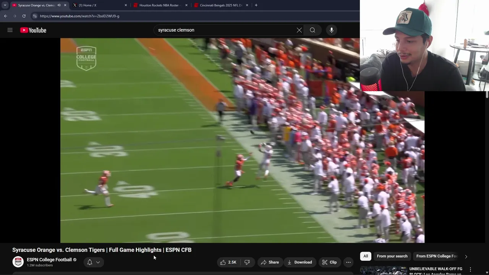
Task: Show next filter chips with arrow
Action: (x=466, y=256)
